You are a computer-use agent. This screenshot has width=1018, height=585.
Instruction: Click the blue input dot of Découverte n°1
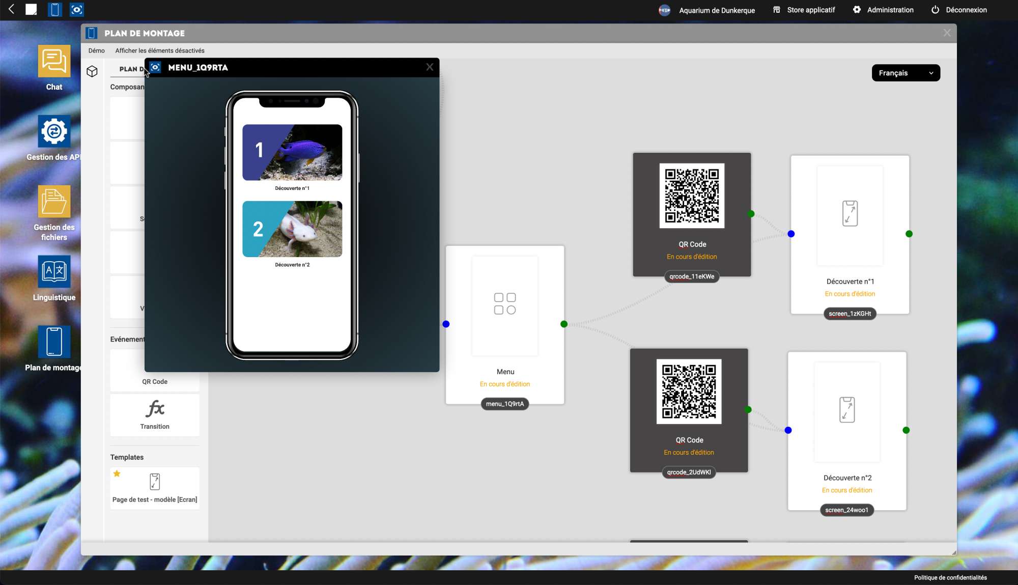click(791, 234)
